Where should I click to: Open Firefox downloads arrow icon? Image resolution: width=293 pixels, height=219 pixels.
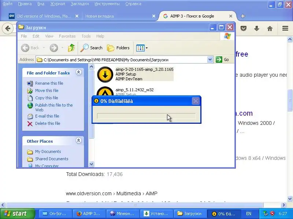(x=257, y=28)
